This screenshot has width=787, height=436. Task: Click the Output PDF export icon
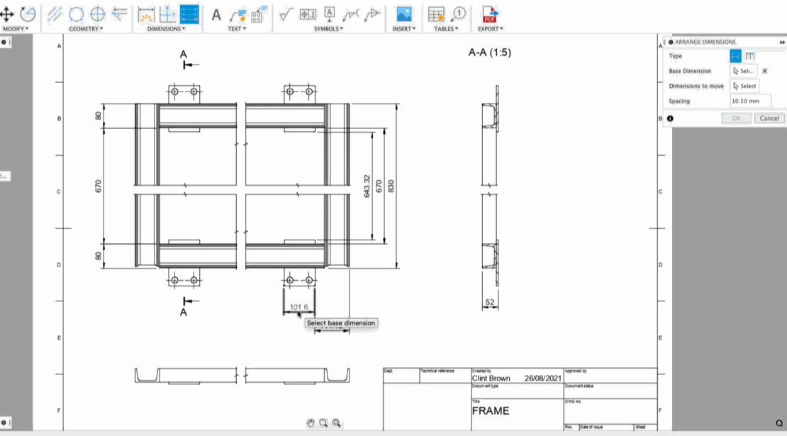pos(490,14)
